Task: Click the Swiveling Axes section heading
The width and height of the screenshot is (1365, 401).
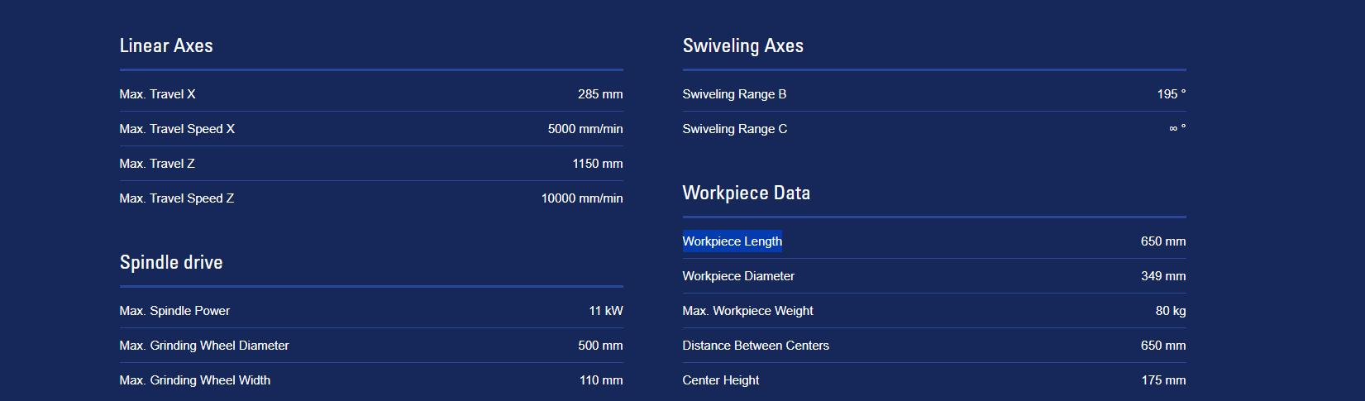Action: [x=742, y=46]
